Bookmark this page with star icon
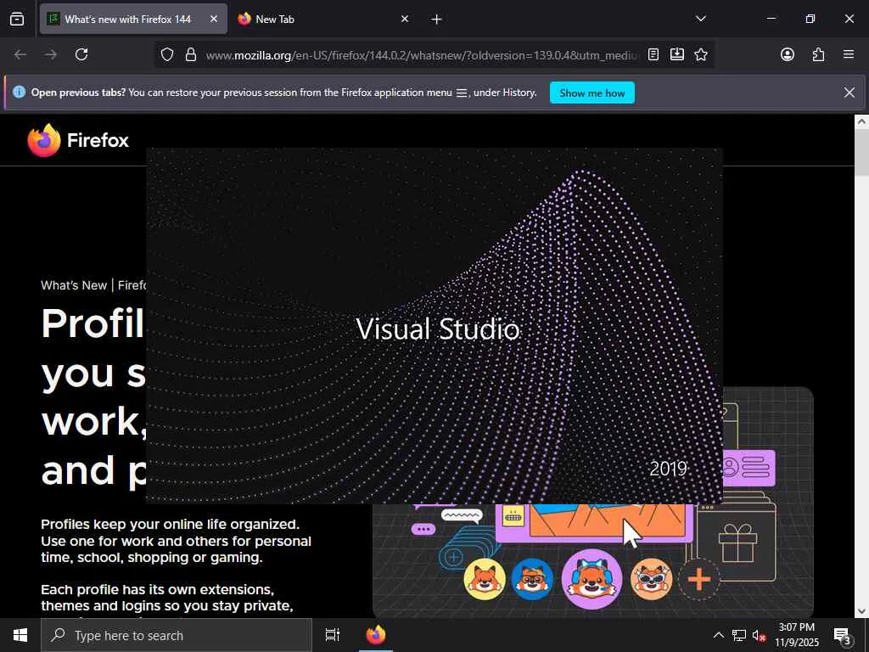This screenshot has width=869, height=652. pyautogui.click(x=700, y=54)
